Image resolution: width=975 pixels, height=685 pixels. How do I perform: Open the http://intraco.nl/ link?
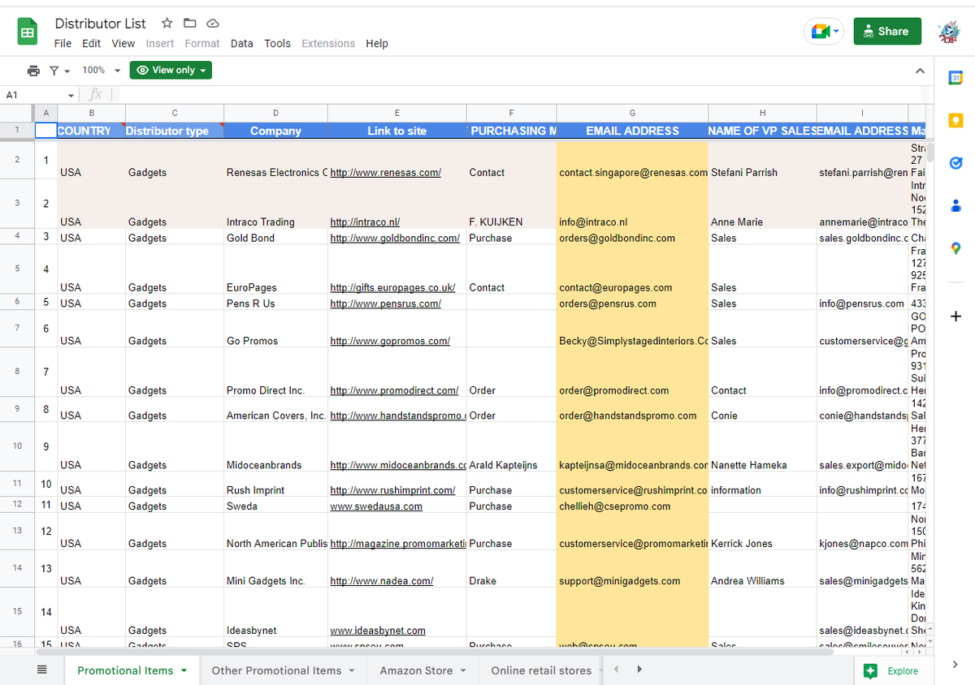click(365, 222)
